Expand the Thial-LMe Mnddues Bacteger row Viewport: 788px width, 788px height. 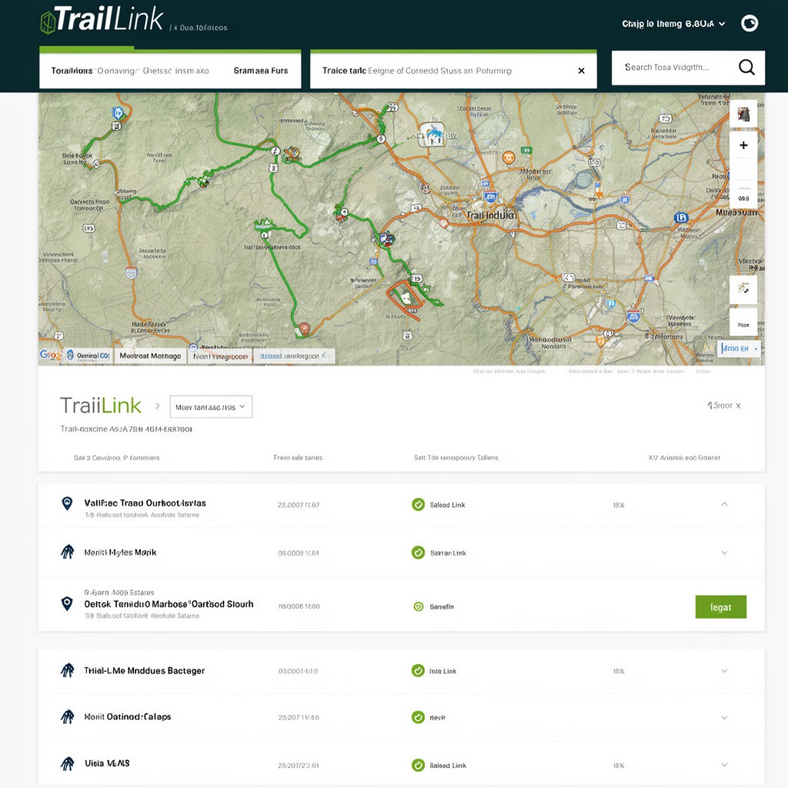(724, 671)
